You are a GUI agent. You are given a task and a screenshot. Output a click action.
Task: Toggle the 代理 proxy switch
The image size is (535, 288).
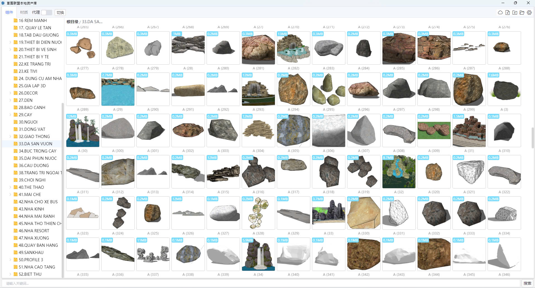coord(46,13)
